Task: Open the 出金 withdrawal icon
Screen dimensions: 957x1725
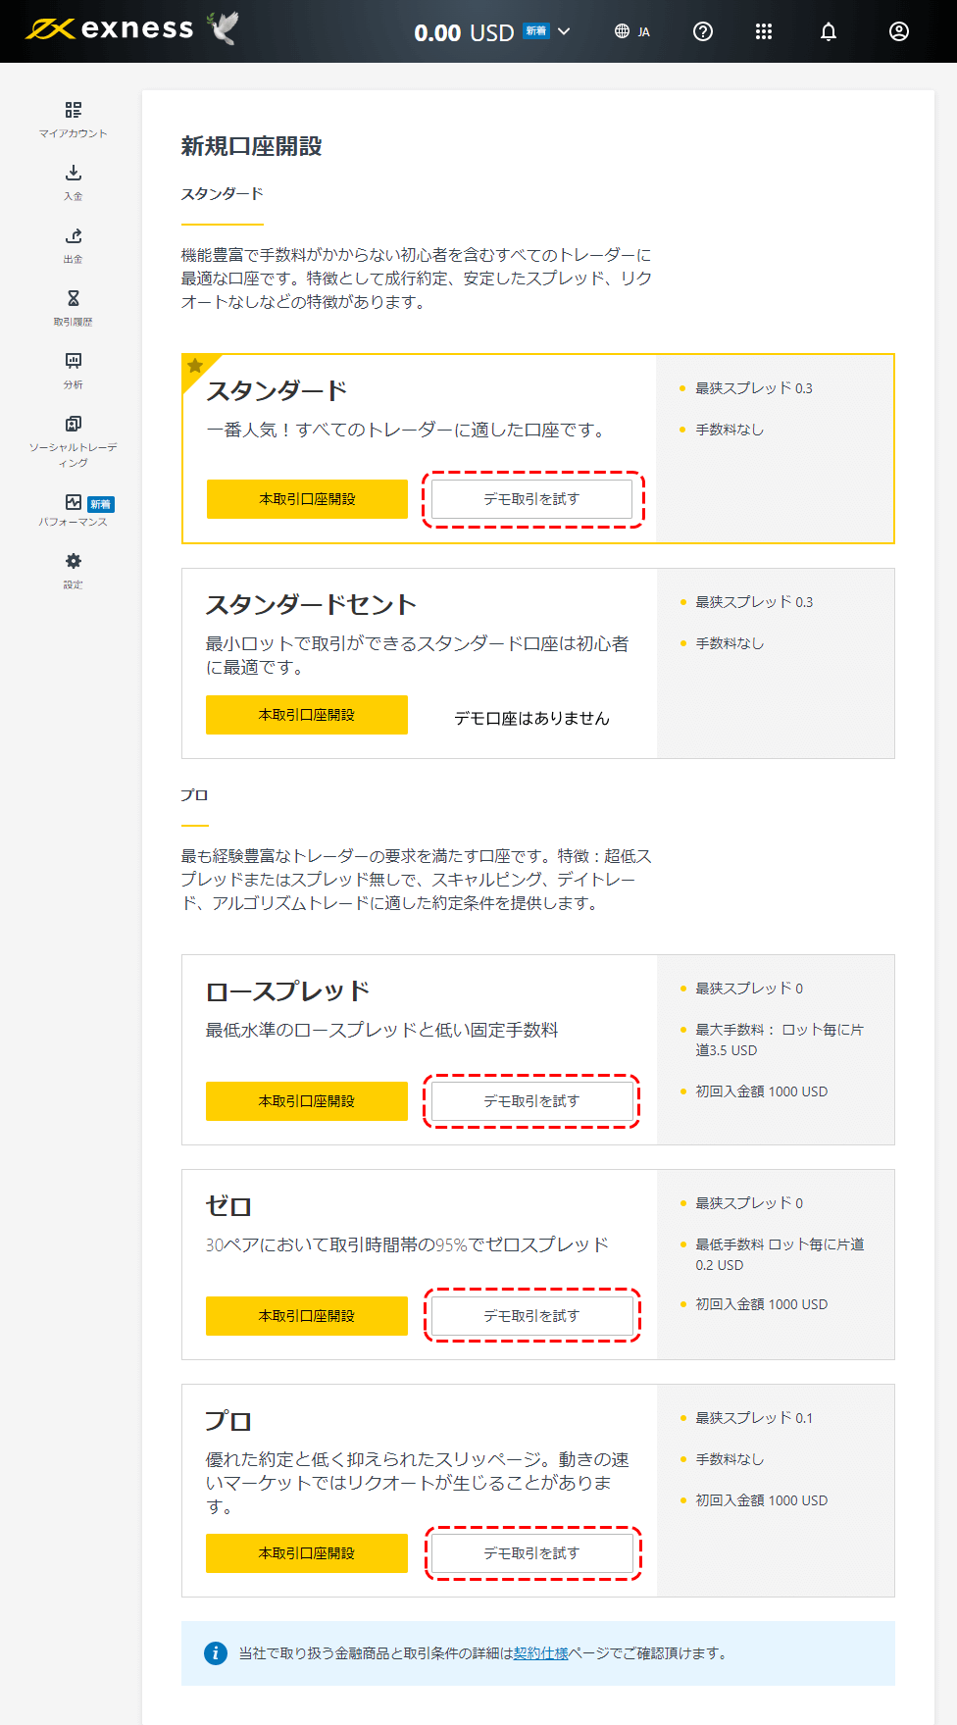Action: 74,235
